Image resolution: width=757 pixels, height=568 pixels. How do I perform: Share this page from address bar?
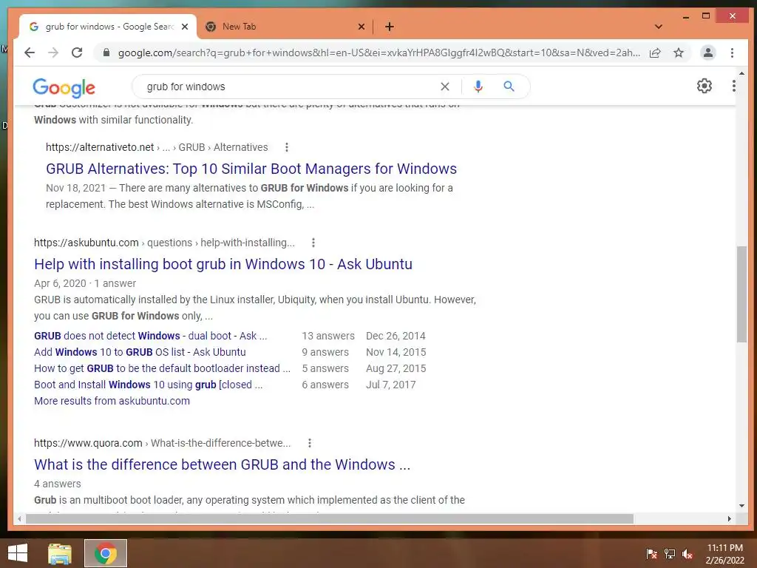(x=655, y=53)
